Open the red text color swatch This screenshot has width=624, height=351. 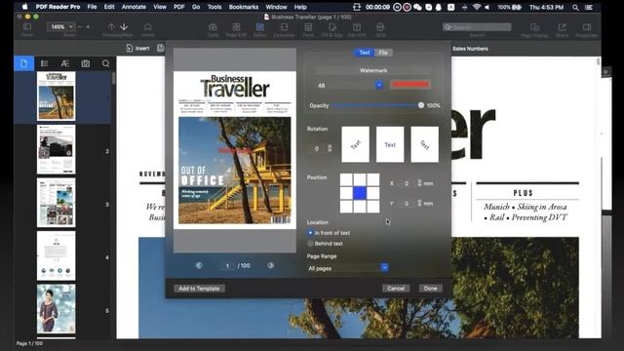point(409,85)
